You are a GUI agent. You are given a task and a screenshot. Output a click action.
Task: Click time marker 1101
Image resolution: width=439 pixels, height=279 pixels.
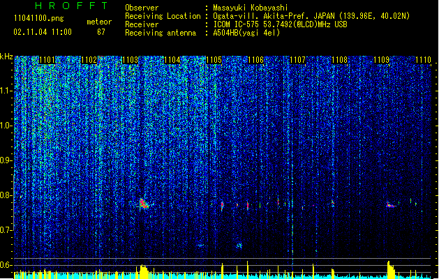[47, 60]
